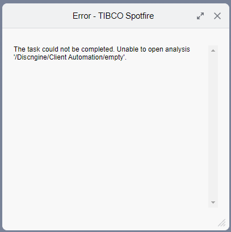This screenshot has width=231, height=232.
Task: Click the message pane scrollbar track
Action: 213,126
